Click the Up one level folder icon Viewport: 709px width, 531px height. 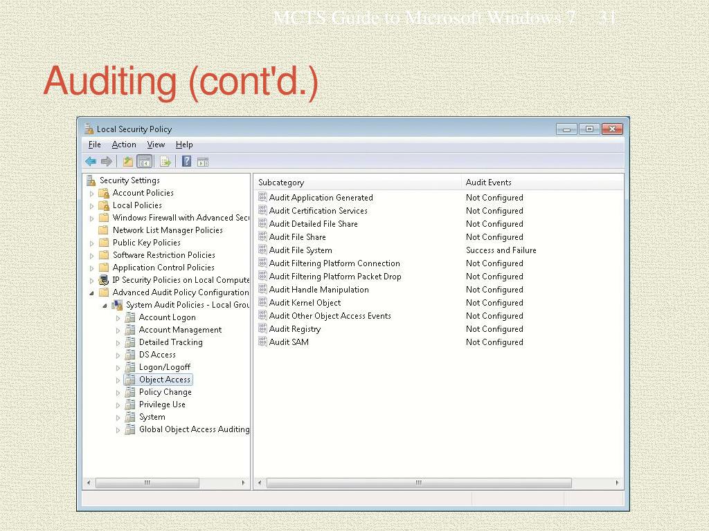click(128, 161)
